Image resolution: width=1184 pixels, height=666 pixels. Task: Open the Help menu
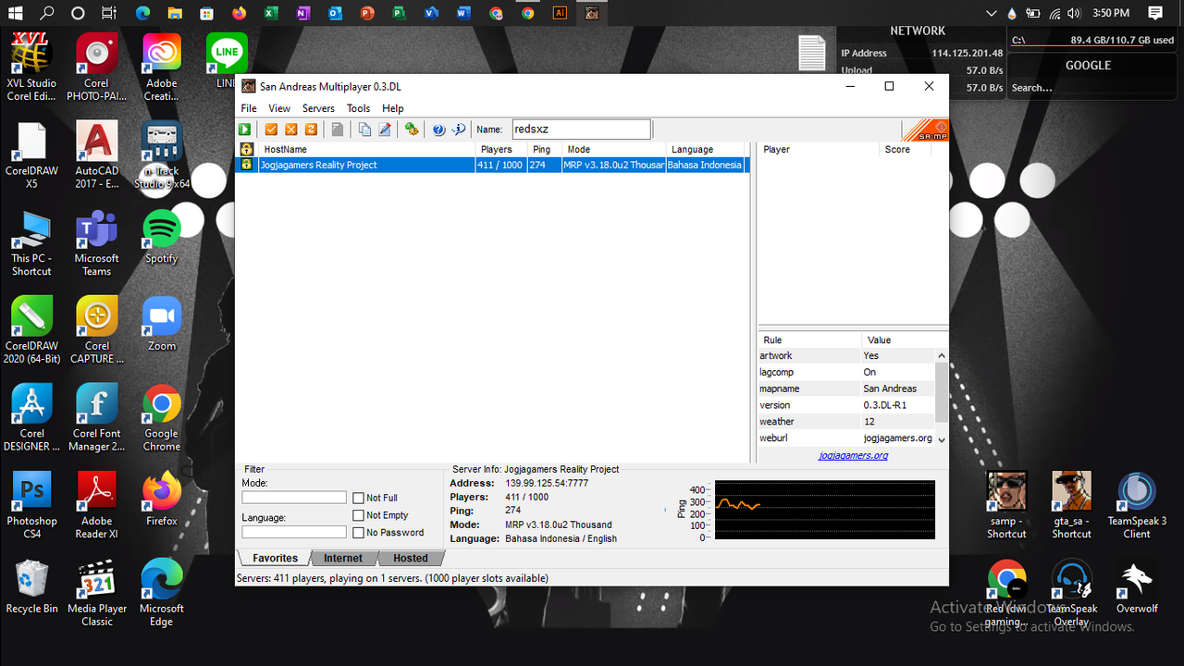[393, 108]
